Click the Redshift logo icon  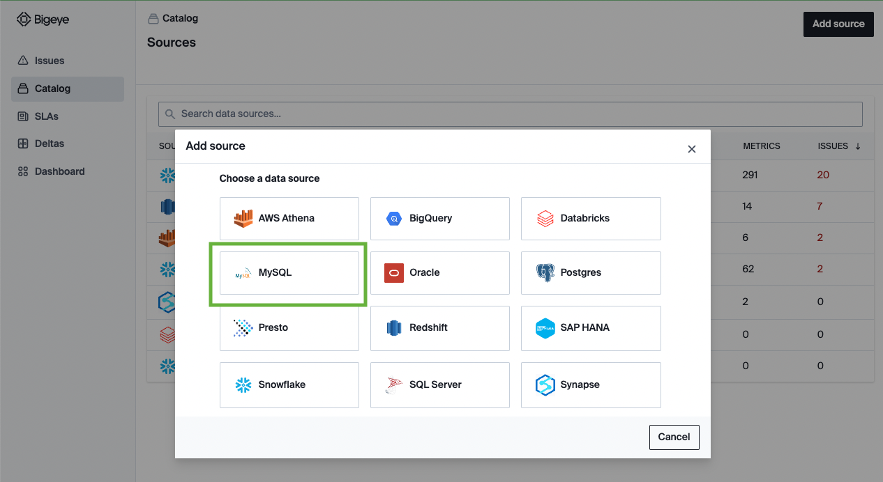pyautogui.click(x=394, y=327)
